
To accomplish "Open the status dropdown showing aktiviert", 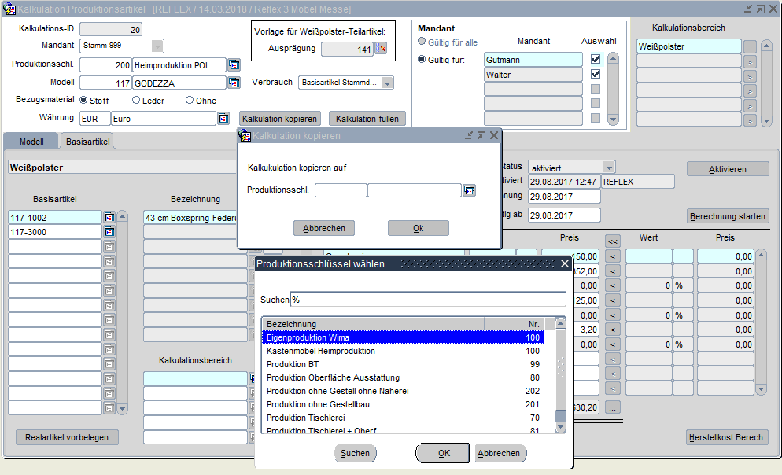I will pyautogui.click(x=607, y=168).
